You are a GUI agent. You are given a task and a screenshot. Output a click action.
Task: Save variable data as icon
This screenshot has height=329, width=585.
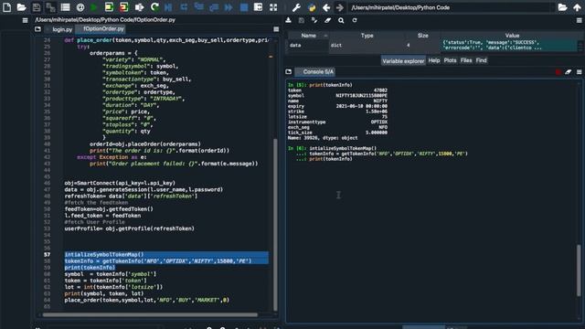314,20
